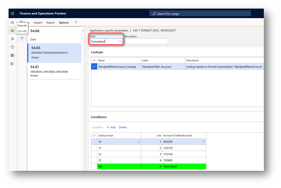
Task: Click the Columns button in Conditions
Action: [97, 127]
